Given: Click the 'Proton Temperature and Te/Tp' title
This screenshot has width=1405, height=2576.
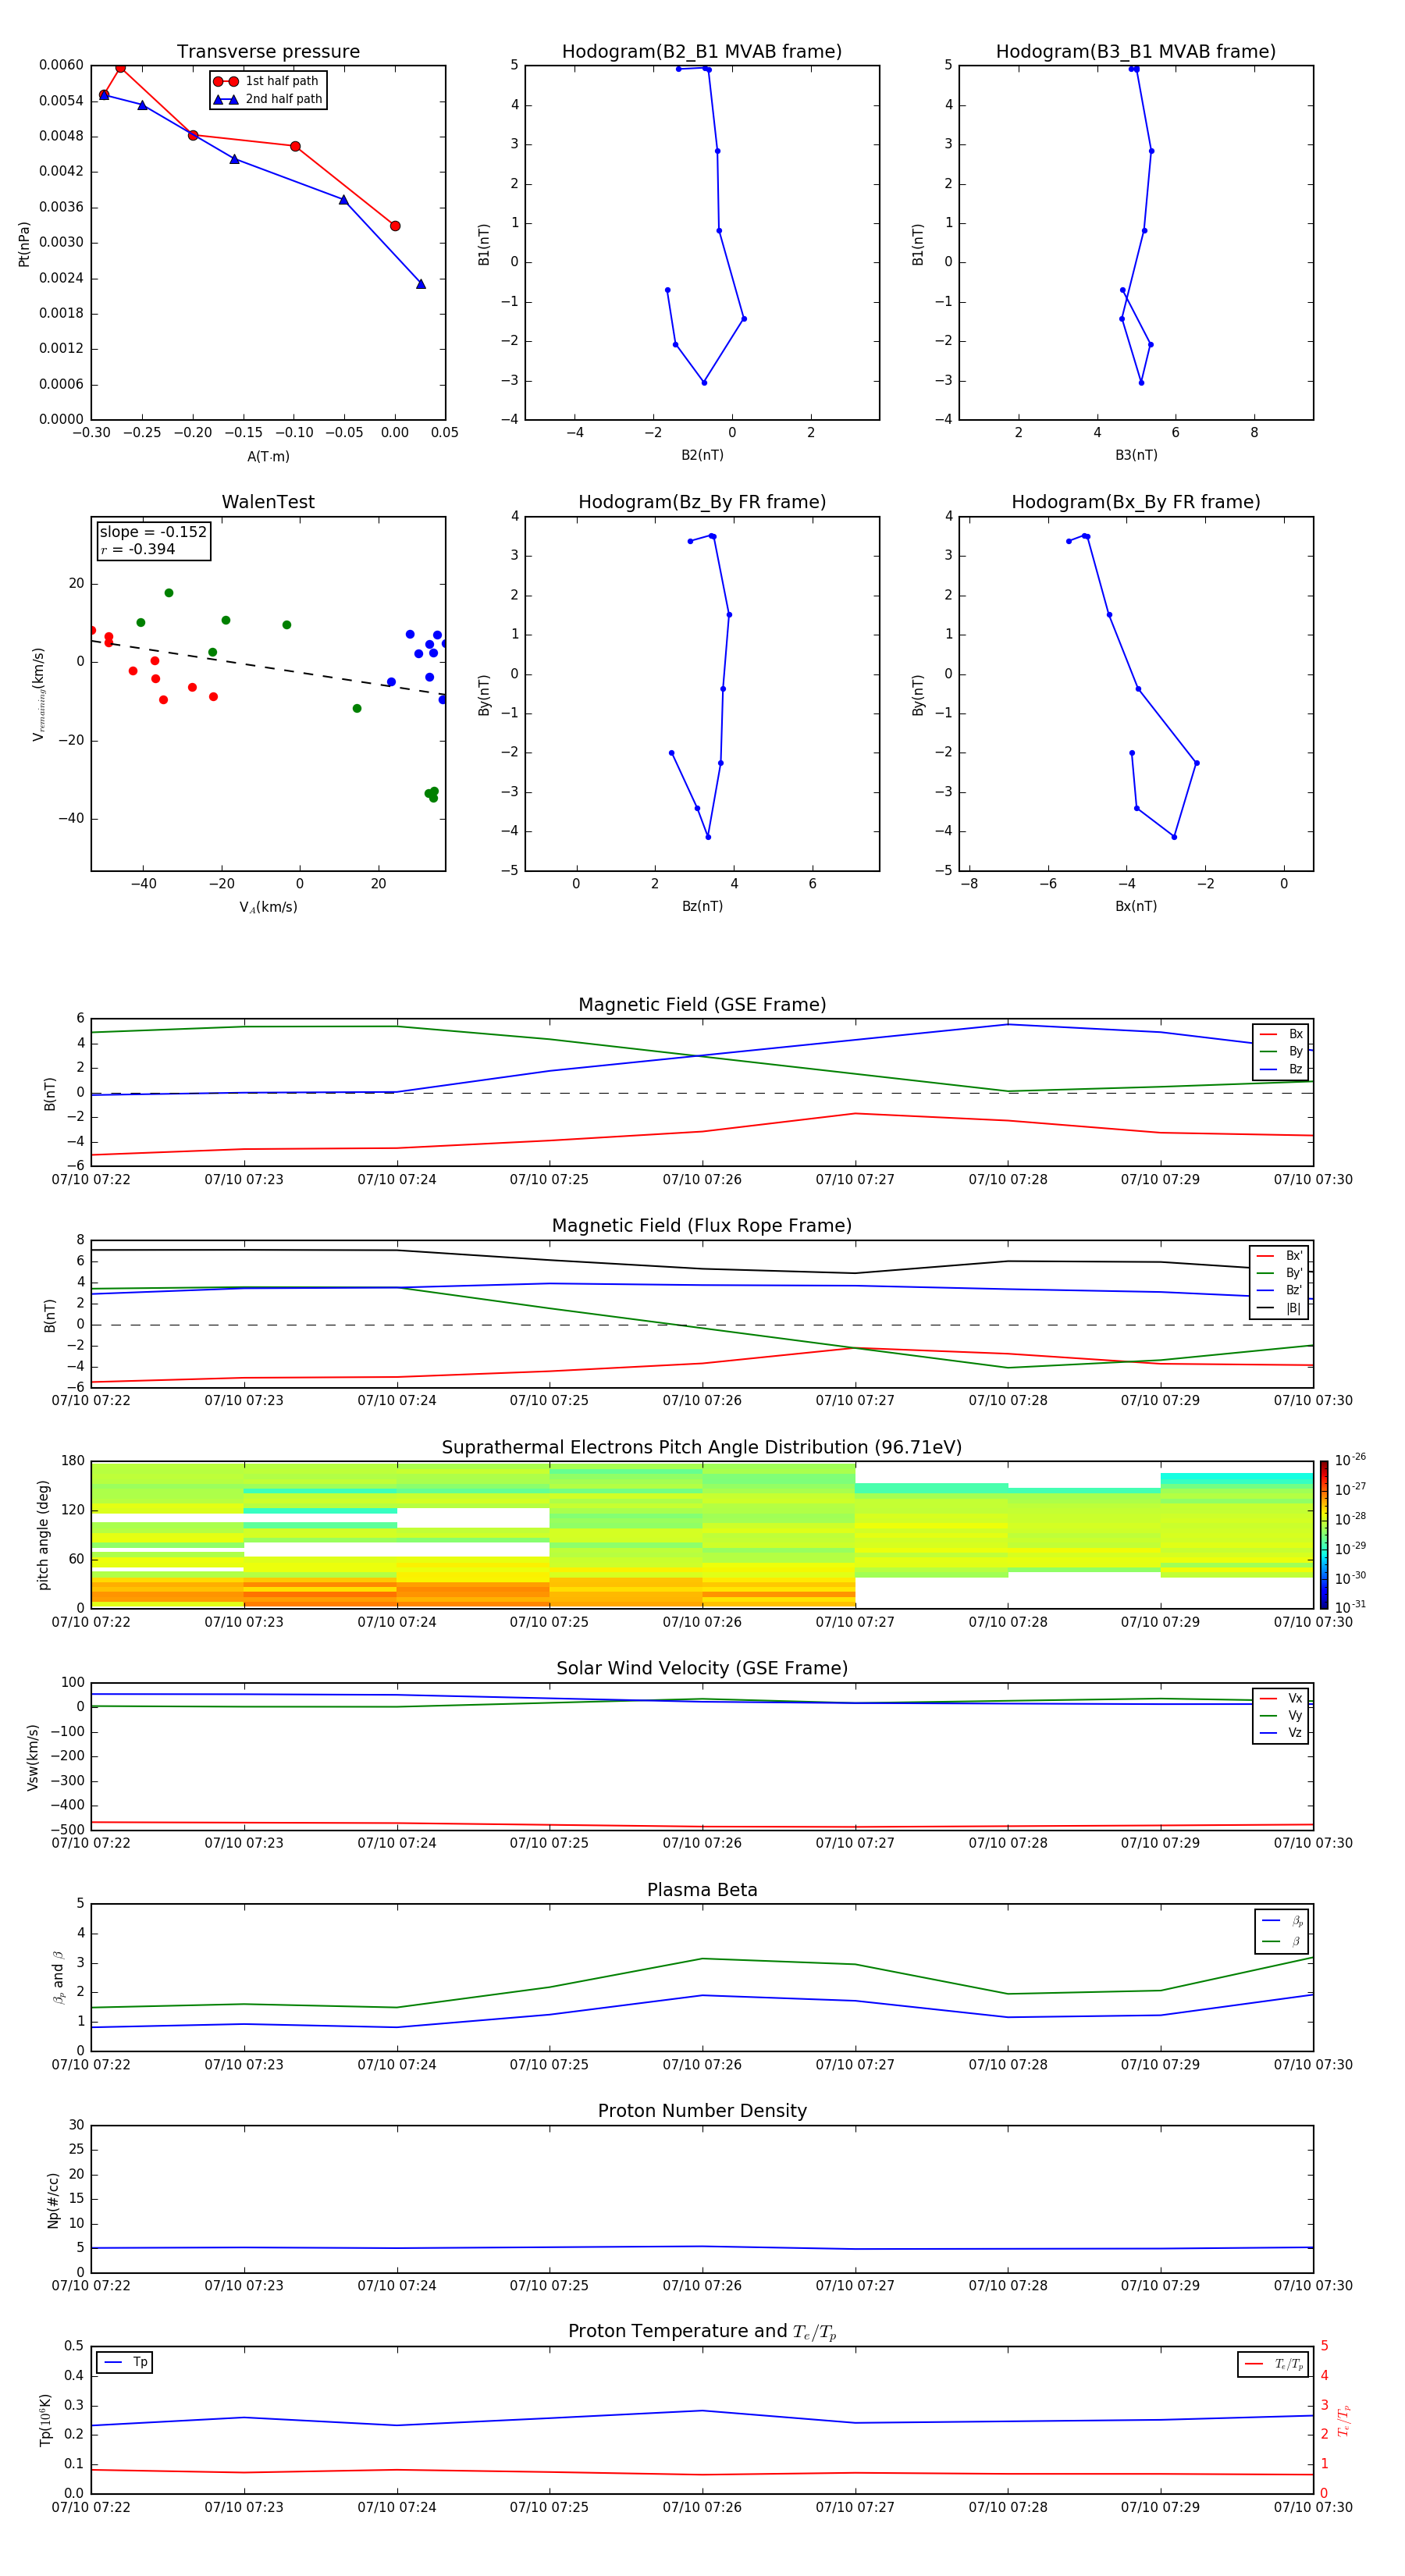Looking at the screenshot, I should [x=702, y=2332].
